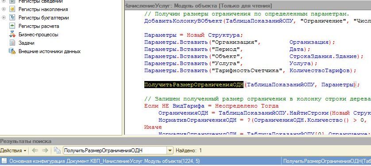Expand the Регистры бухгалтерии tree node

4,18
